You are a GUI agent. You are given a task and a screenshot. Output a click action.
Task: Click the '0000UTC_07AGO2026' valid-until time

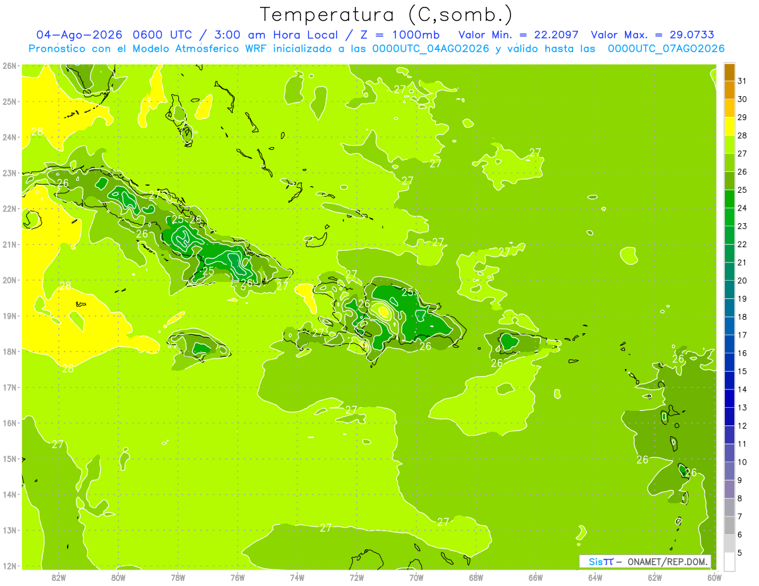(666, 49)
